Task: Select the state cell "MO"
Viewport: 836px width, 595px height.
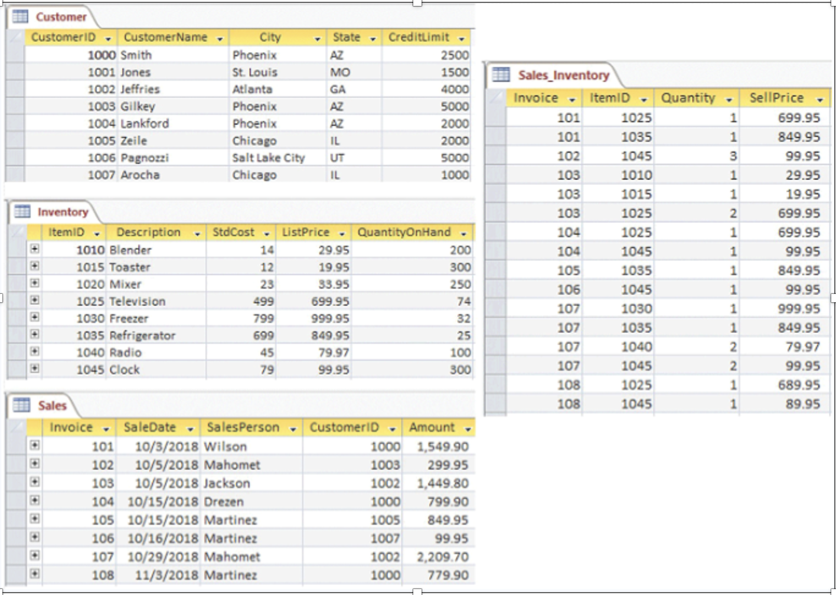Action: coord(354,72)
